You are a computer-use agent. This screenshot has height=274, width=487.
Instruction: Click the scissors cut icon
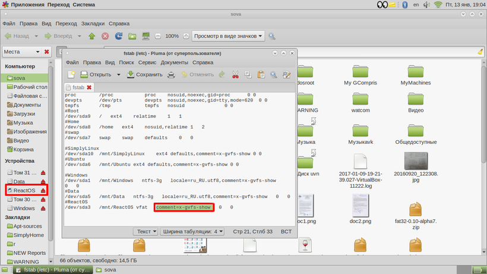click(x=235, y=74)
